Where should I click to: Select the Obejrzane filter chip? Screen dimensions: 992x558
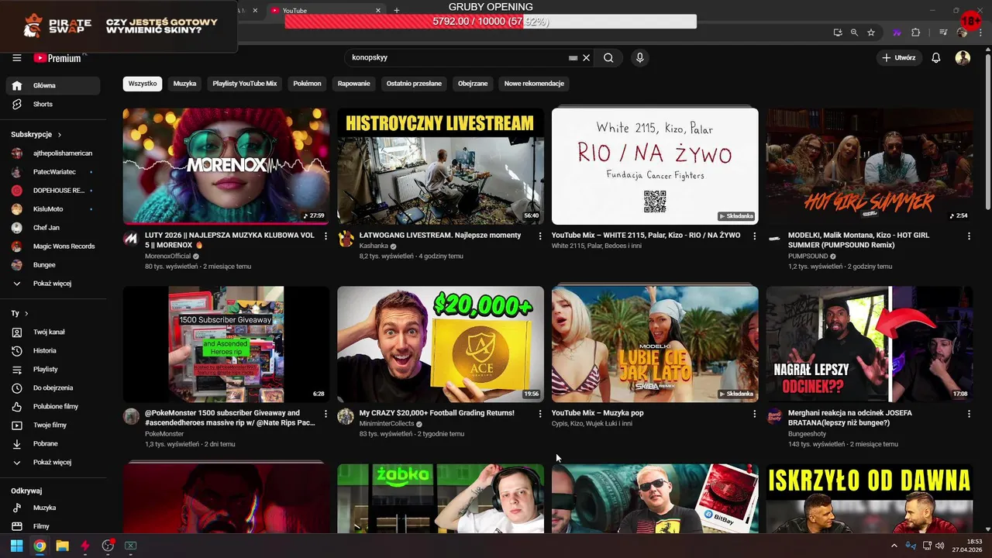point(473,84)
